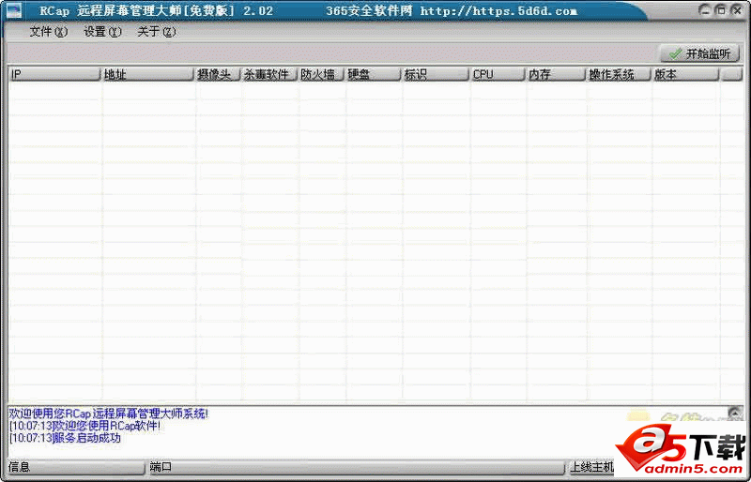Image resolution: width=751 pixels, height=482 pixels.
Task: Open the 文件 menu
Action: pos(49,32)
